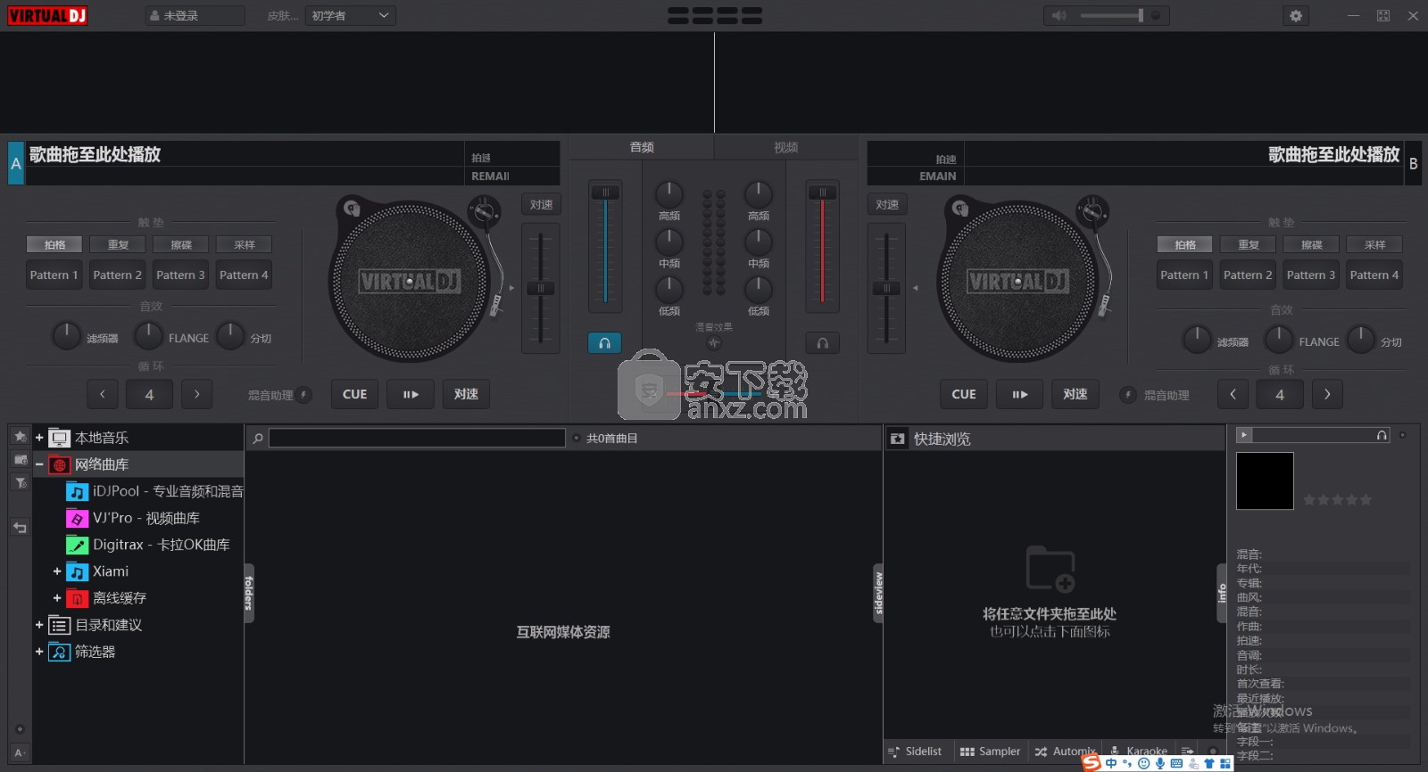Open the settings gear in title bar

point(1295,15)
